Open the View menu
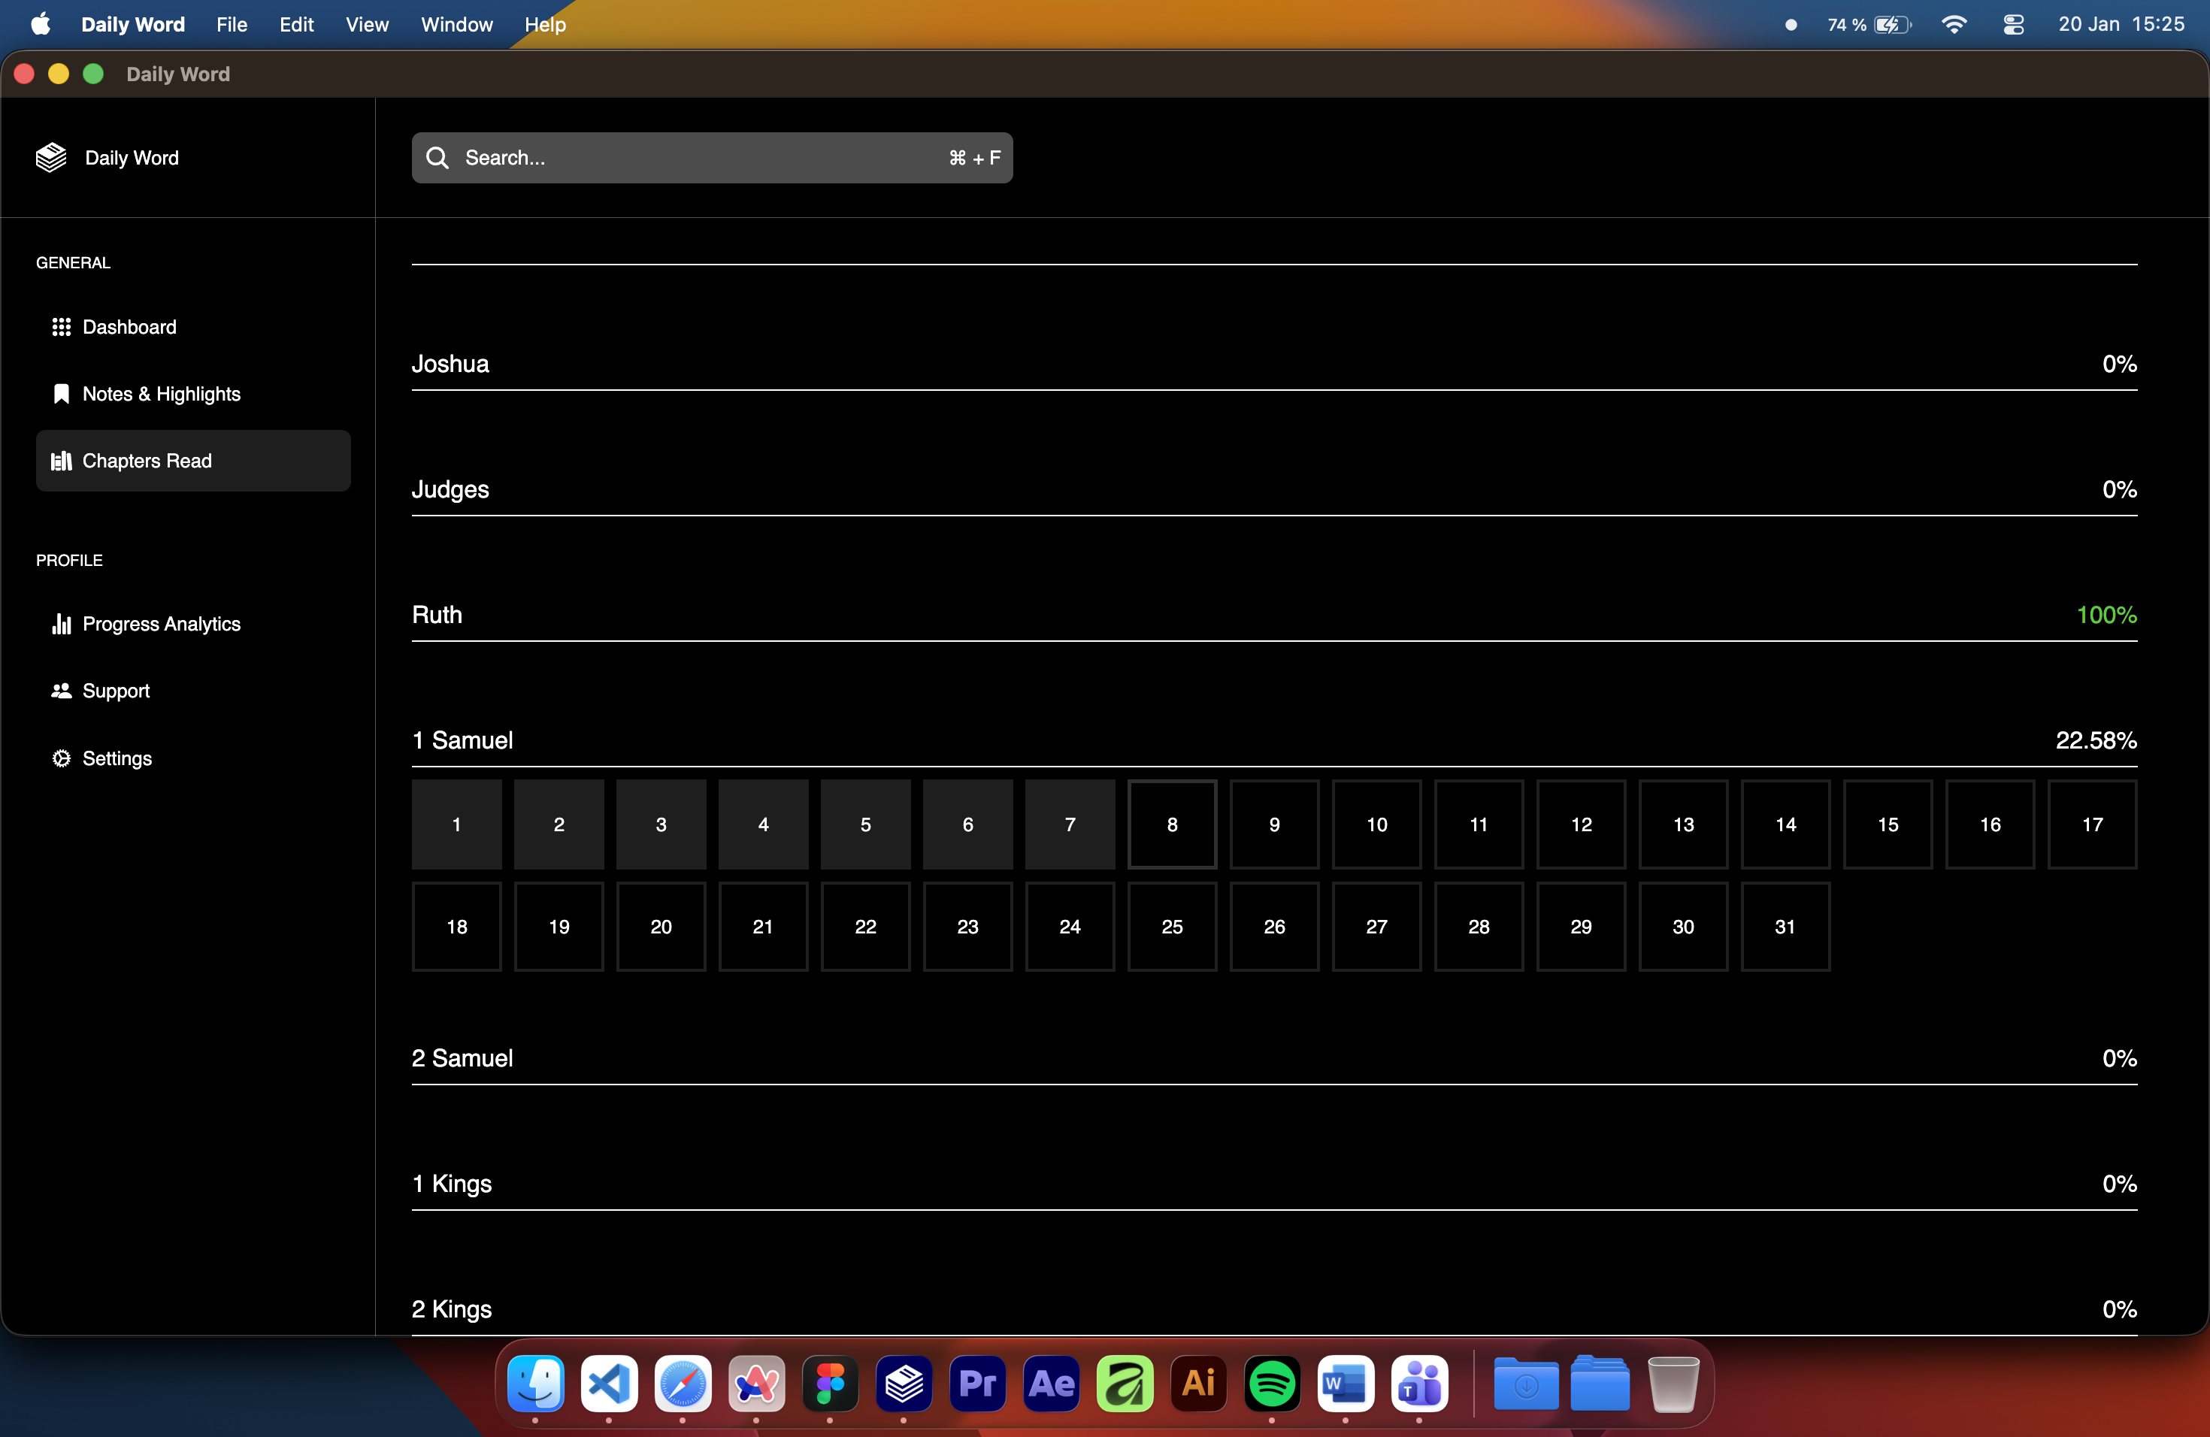This screenshot has width=2210, height=1437. point(367,25)
